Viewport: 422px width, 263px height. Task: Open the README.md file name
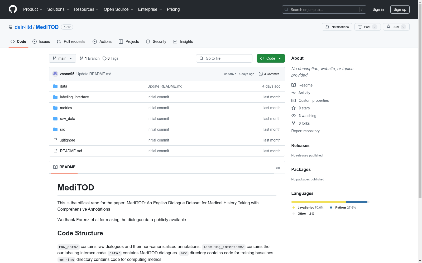coord(71,151)
